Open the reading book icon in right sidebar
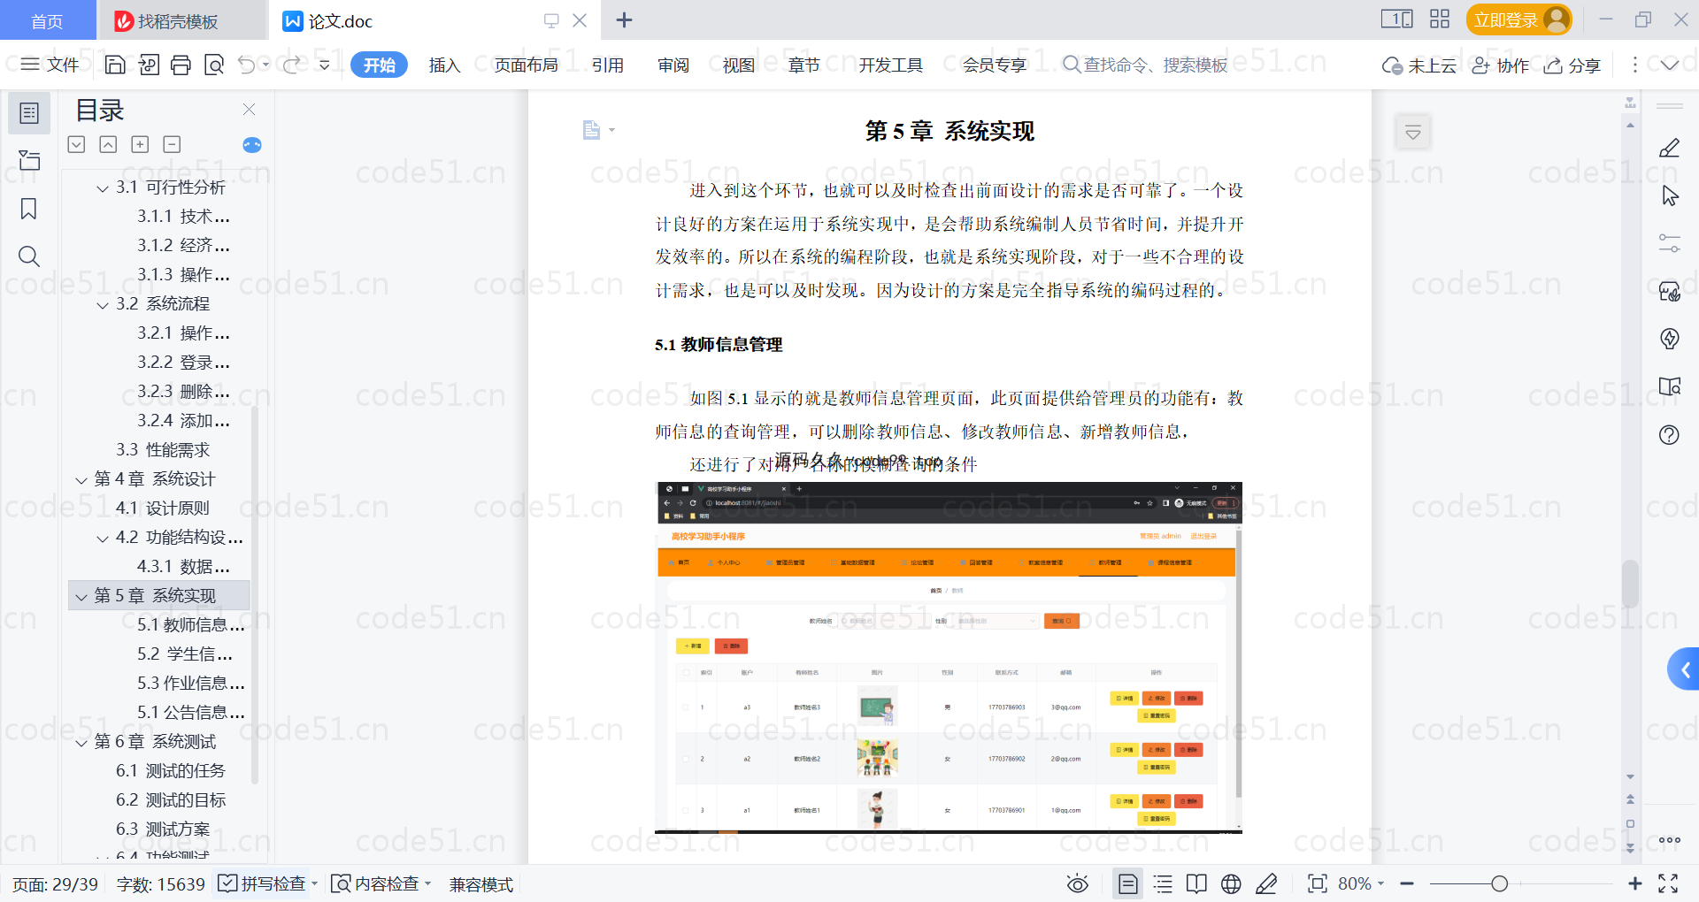The width and height of the screenshot is (1699, 902). (1669, 386)
